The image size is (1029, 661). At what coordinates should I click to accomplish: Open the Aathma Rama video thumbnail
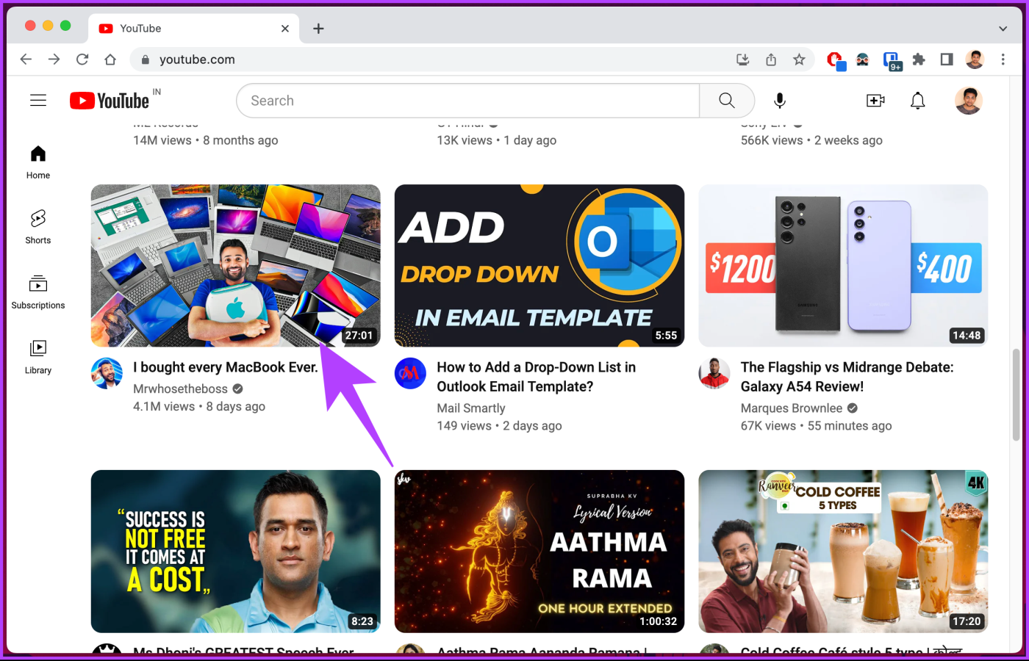click(x=539, y=551)
